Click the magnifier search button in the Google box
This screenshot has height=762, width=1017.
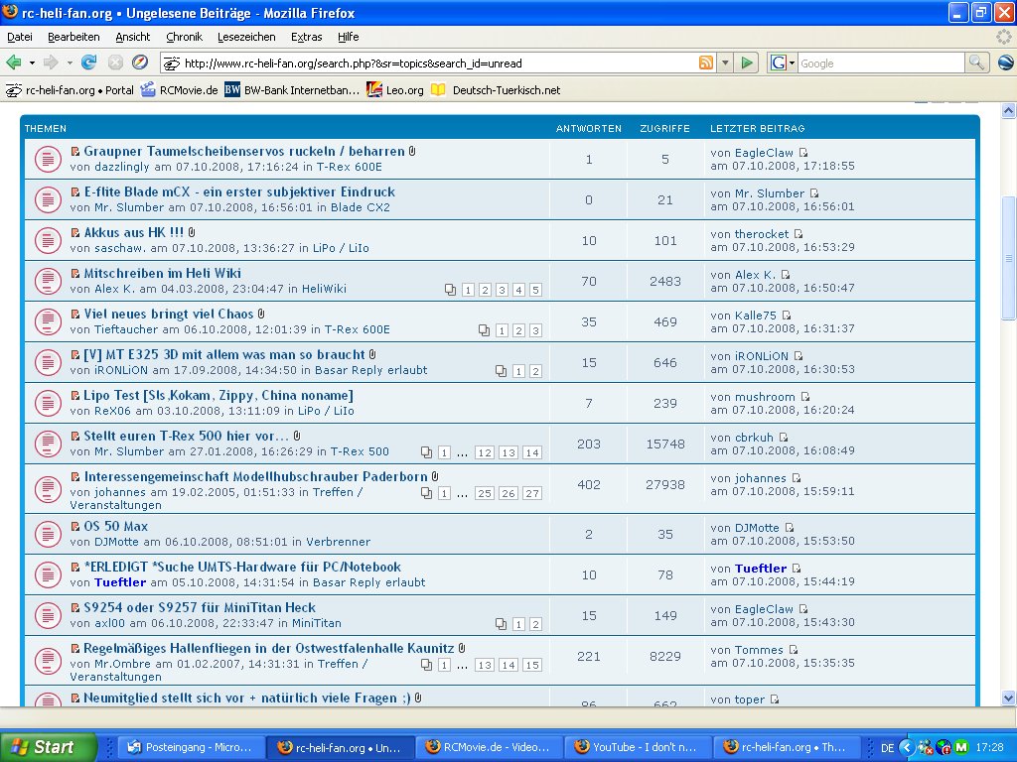976,63
